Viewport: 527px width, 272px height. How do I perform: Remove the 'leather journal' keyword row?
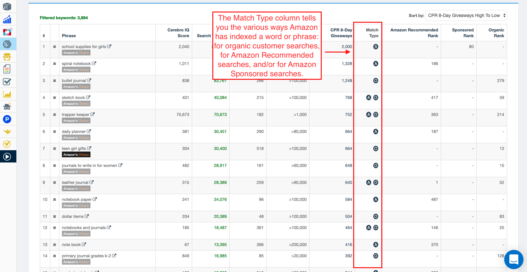pos(55,183)
